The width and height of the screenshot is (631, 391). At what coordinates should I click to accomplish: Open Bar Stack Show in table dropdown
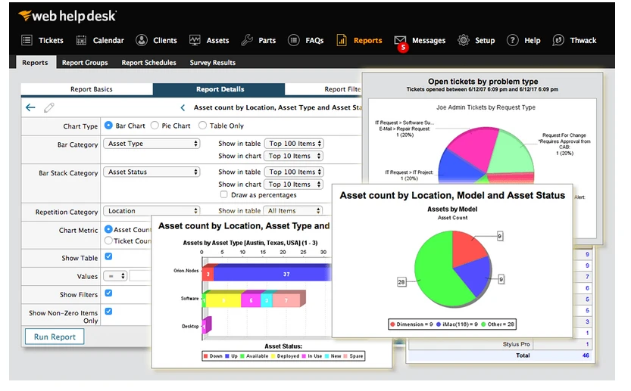click(x=294, y=172)
